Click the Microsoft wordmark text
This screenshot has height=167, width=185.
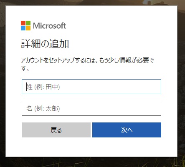click(x=49, y=26)
